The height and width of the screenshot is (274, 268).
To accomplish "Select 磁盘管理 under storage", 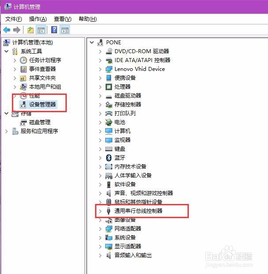I will (40, 122).
